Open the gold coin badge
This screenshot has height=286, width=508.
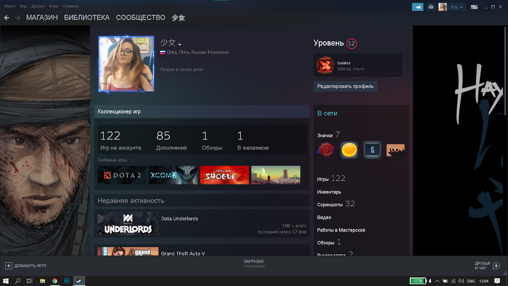coord(349,150)
